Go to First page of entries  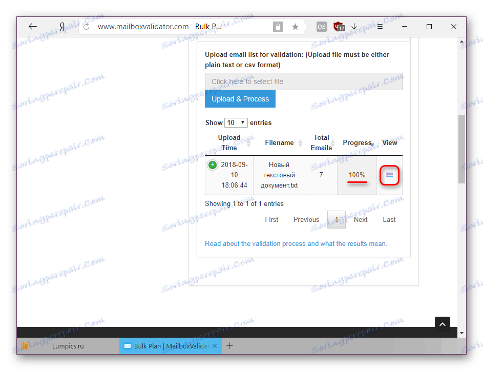pyautogui.click(x=271, y=220)
